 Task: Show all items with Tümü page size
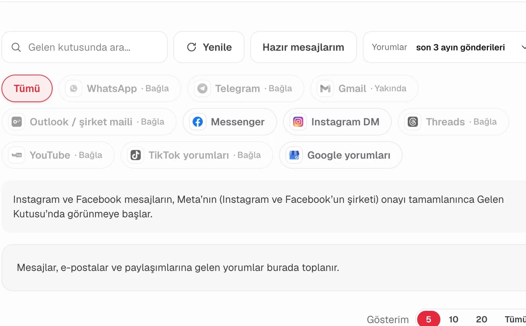pos(515,319)
